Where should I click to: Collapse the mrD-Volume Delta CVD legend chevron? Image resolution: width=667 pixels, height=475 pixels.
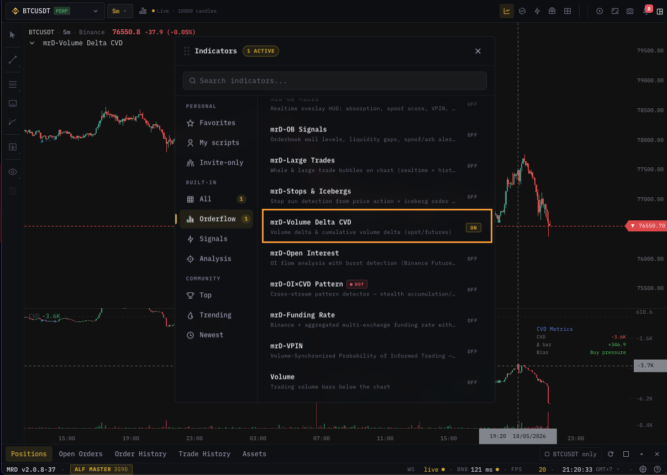[32, 43]
